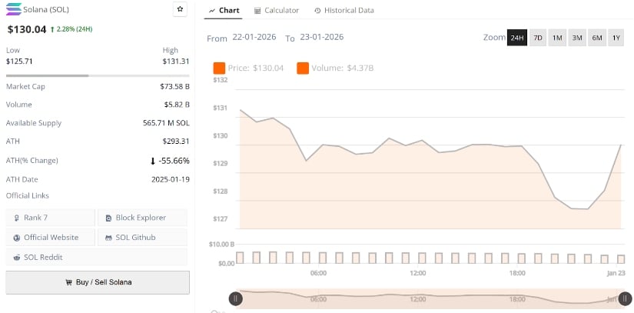This screenshot has height=313, width=634.
Task: Set zoom range to 7D
Action: click(538, 38)
